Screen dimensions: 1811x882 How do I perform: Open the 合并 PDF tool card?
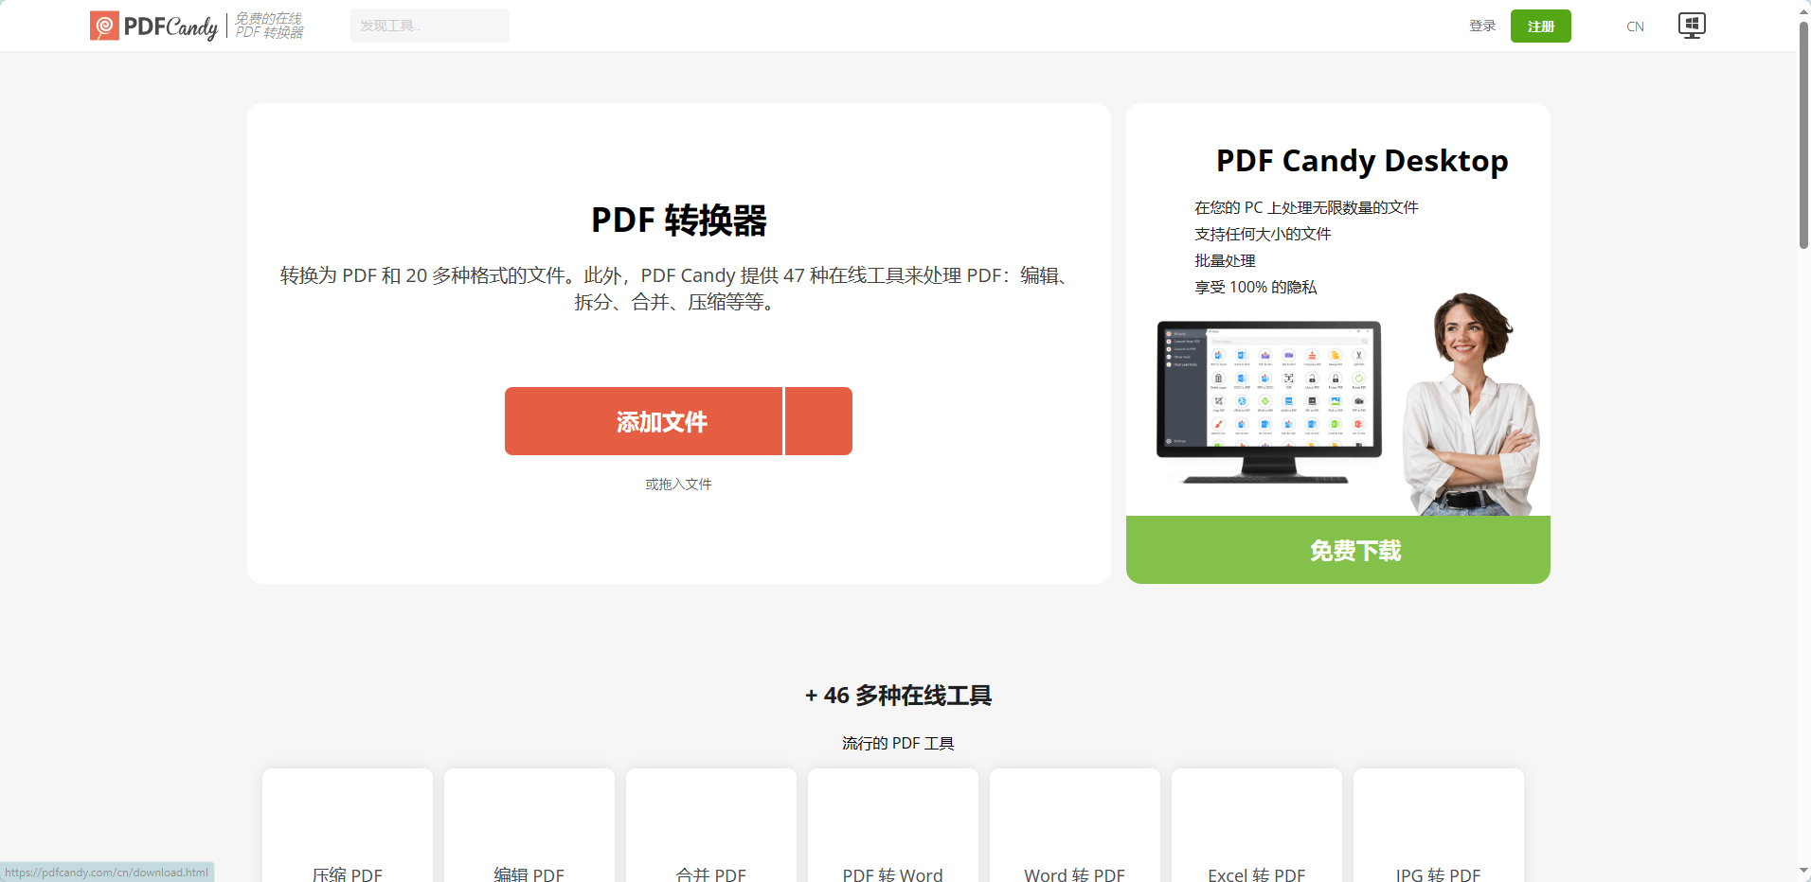coord(711,825)
